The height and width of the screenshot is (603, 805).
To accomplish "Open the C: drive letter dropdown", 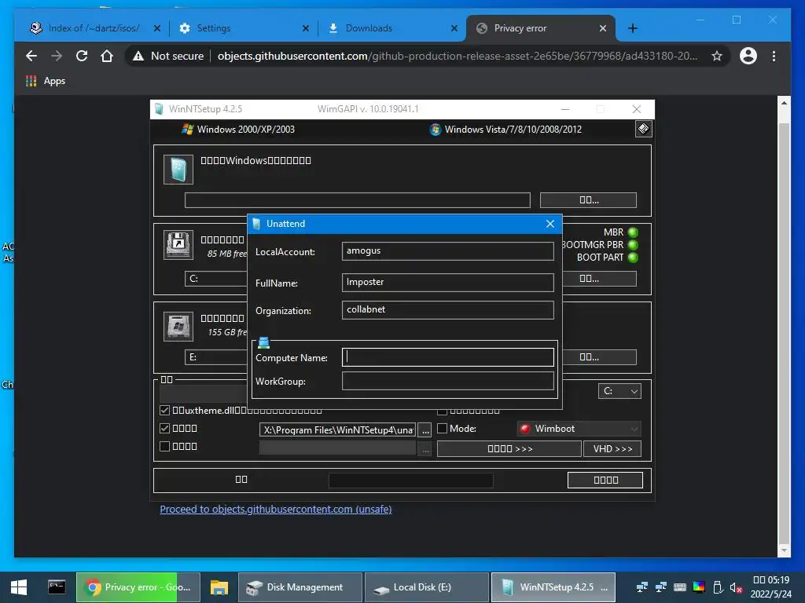I will (x=619, y=391).
